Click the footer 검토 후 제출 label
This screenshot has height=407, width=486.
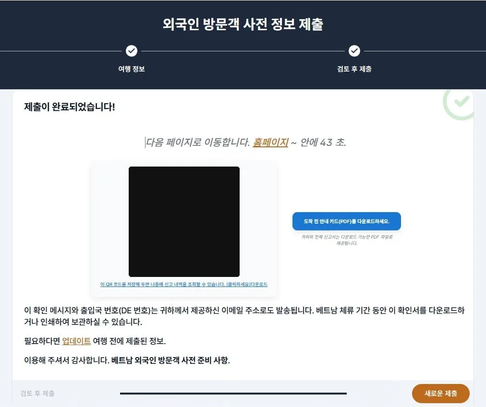click(37, 394)
